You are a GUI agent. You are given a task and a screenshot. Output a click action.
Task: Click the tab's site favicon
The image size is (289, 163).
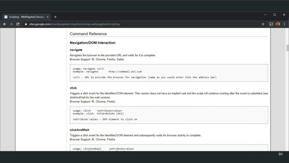(6, 17)
